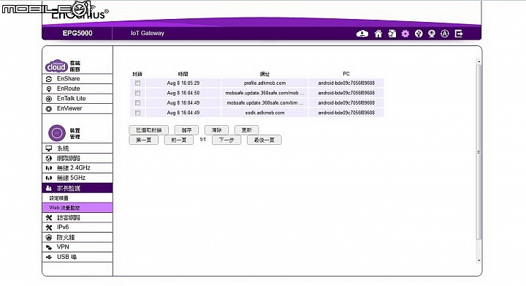Click the 已選取封鎖 button
The image size is (526, 286).
[148, 130]
